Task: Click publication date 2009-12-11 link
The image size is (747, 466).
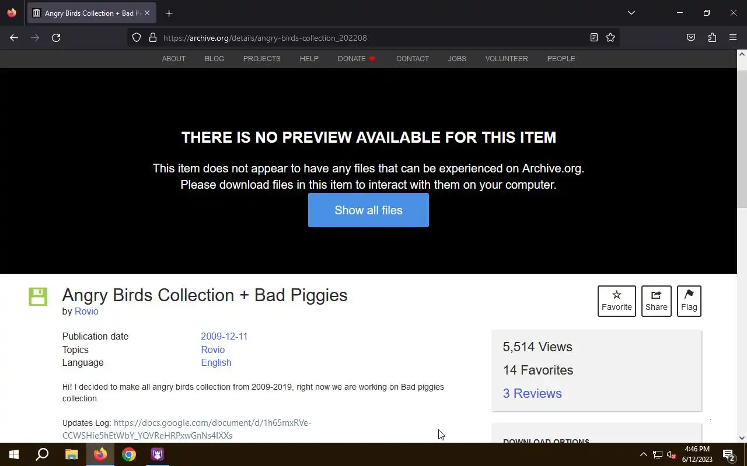Action: (224, 337)
